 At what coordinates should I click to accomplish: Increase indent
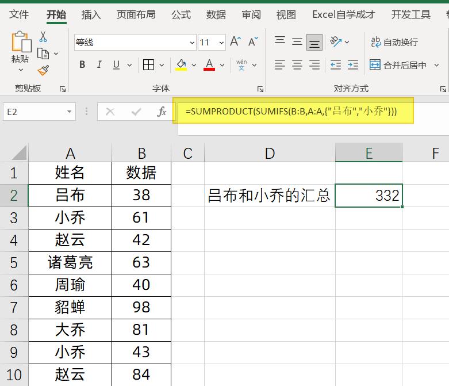(353, 65)
